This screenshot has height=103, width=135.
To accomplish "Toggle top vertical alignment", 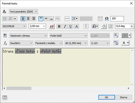I will (41, 19).
